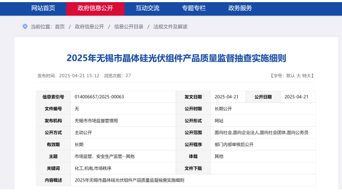Select the publish time 2025-04-21 15:12

[x=79, y=76]
